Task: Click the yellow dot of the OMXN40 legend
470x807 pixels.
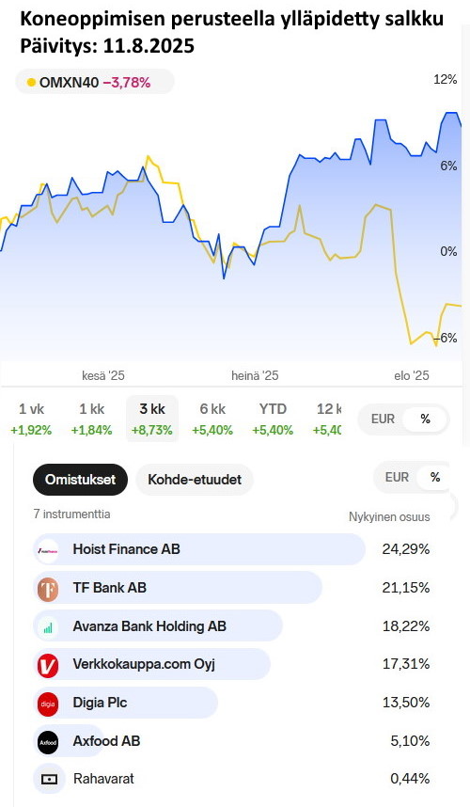Action: coord(31,83)
